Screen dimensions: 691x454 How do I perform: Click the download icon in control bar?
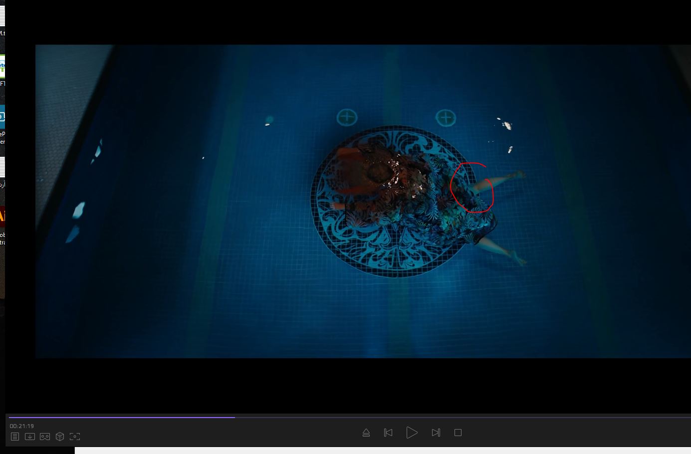(30, 437)
